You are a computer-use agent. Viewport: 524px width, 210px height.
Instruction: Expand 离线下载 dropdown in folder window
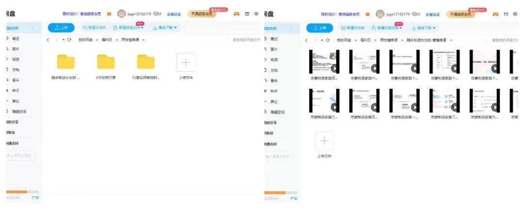176,28
